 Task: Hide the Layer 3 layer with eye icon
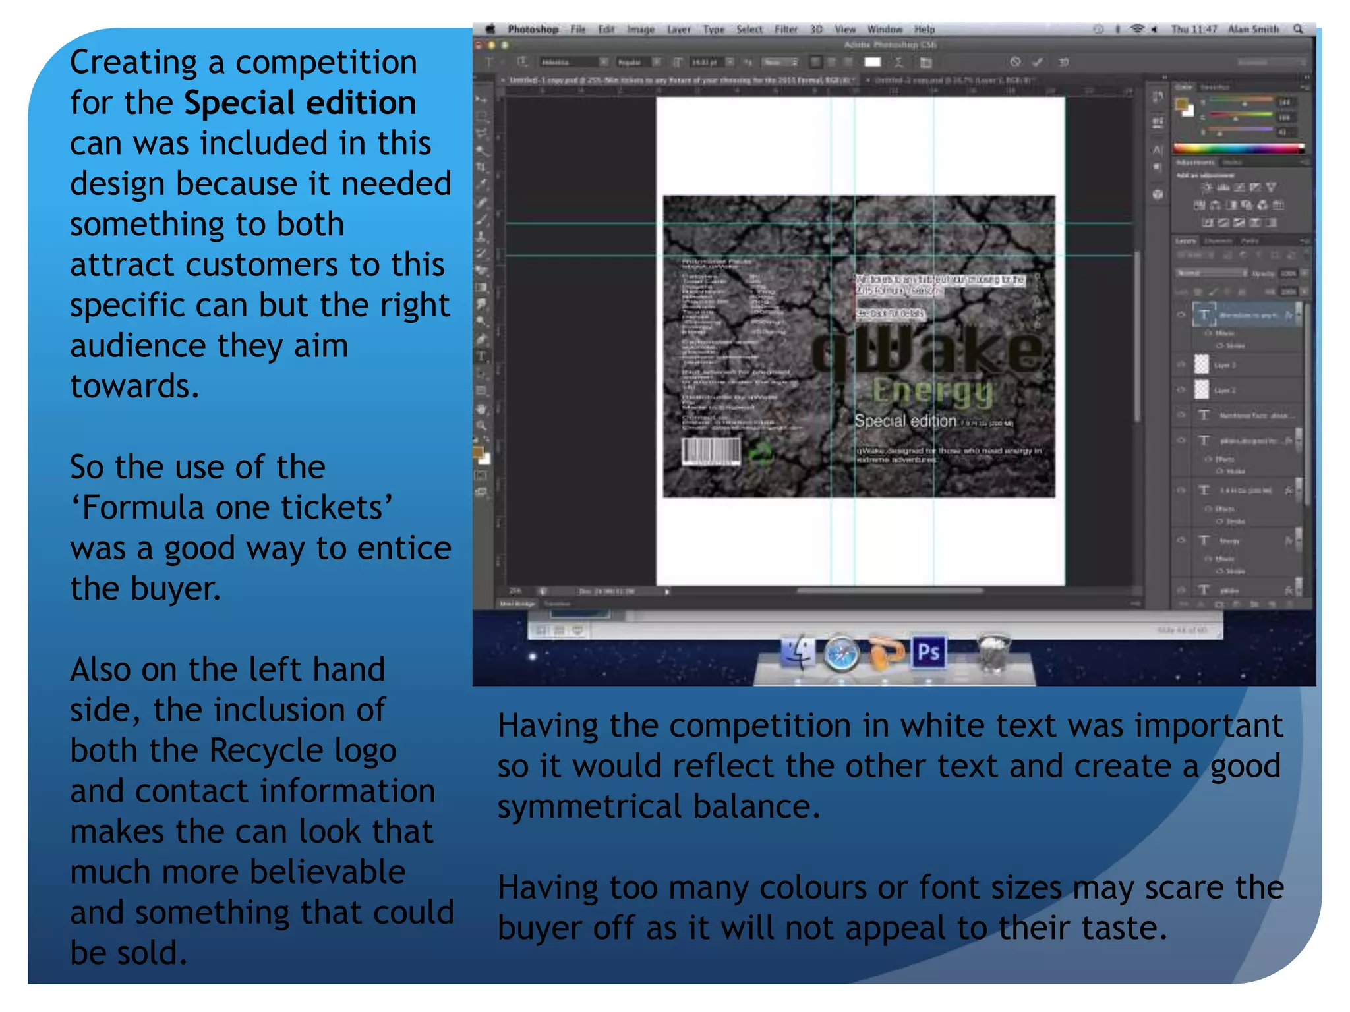click(1181, 364)
